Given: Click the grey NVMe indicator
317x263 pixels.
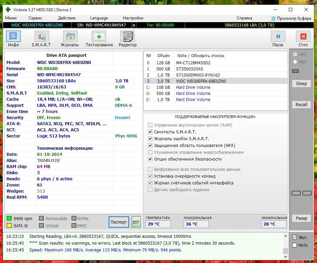Looking at the screenshot, I should tap(74, 218).
